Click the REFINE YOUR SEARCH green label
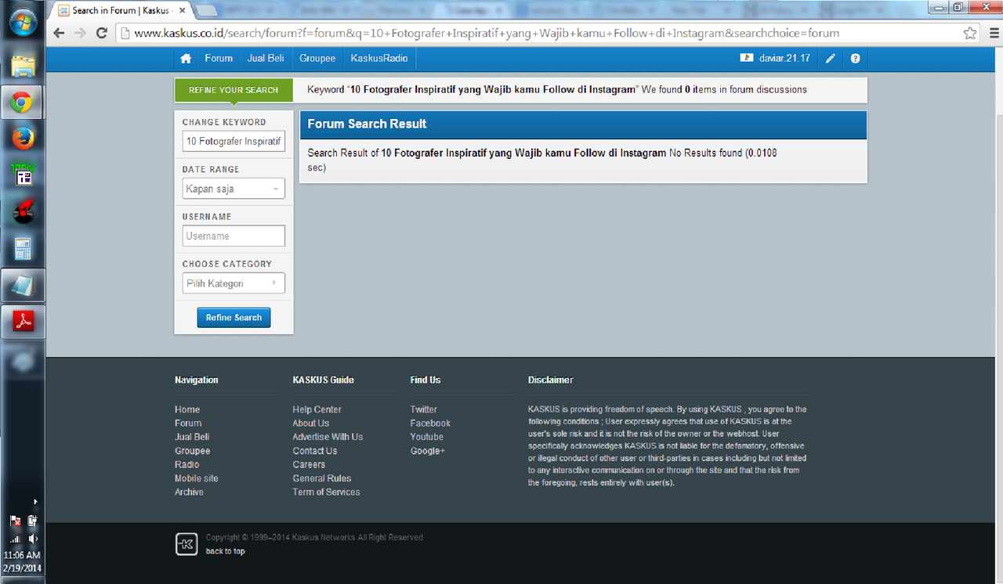1003x584 pixels. coord(234,90)
